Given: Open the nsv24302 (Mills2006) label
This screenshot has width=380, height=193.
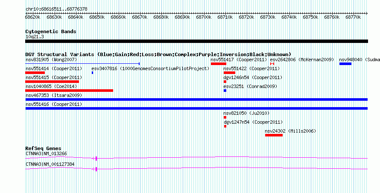Looking at the screenshot, I should 290,131.
